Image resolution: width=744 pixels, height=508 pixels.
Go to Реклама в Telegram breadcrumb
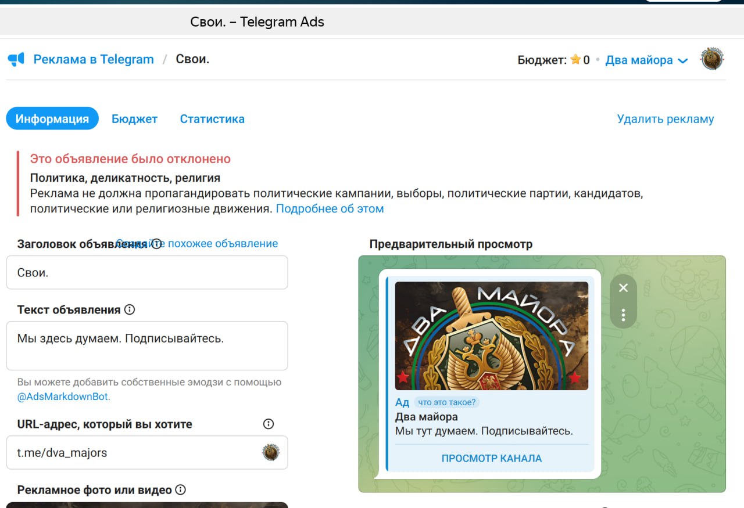coord(94,59)
